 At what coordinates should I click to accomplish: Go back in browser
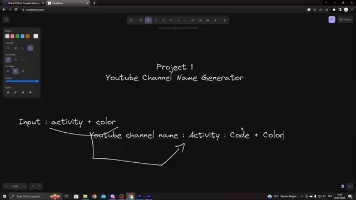(x=4, y=10)
